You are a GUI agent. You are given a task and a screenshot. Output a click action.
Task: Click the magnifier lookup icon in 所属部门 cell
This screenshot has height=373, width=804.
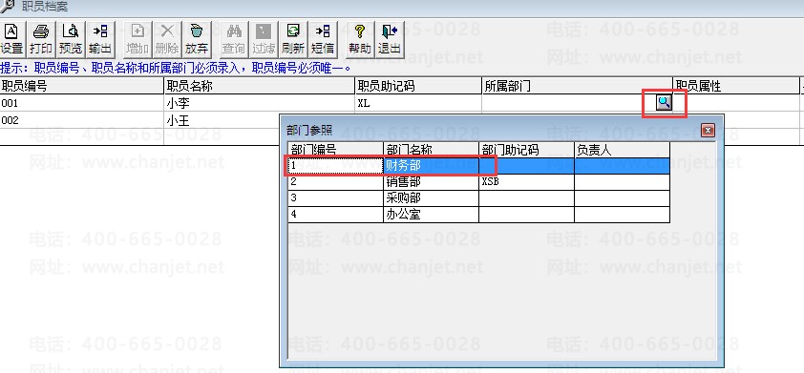click(x=664, y=103)
